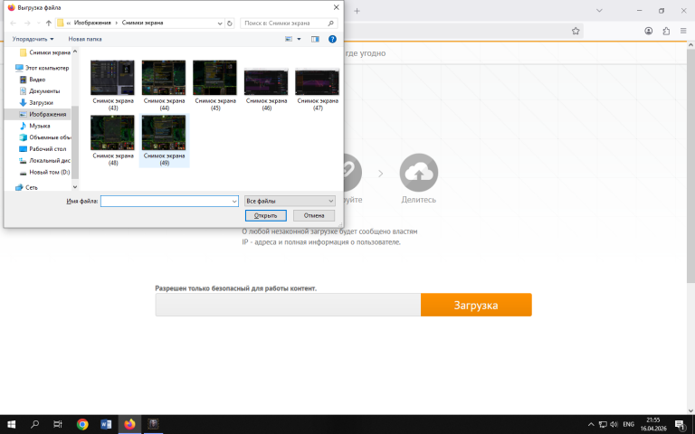Close the Выгрузка файла dialog
The height and width of the screenshot is (434, 695).
(x=336, y=7)
